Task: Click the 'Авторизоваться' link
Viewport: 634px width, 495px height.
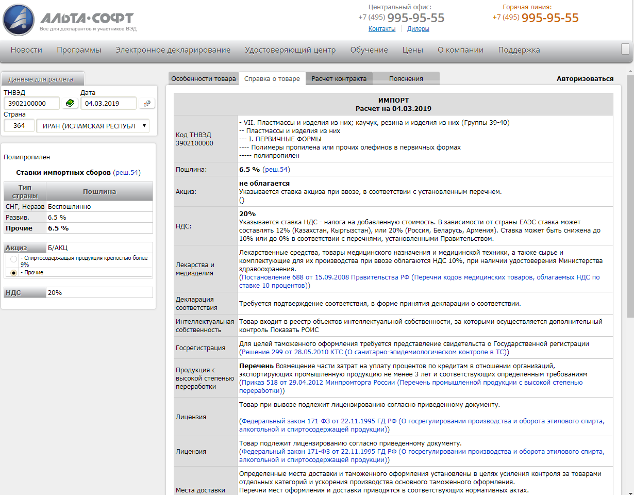Action: coord(585,79)
